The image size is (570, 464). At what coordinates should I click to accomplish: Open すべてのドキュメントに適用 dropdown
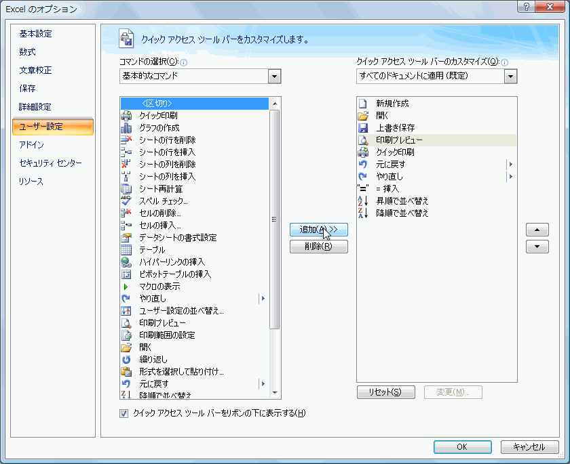511,76
